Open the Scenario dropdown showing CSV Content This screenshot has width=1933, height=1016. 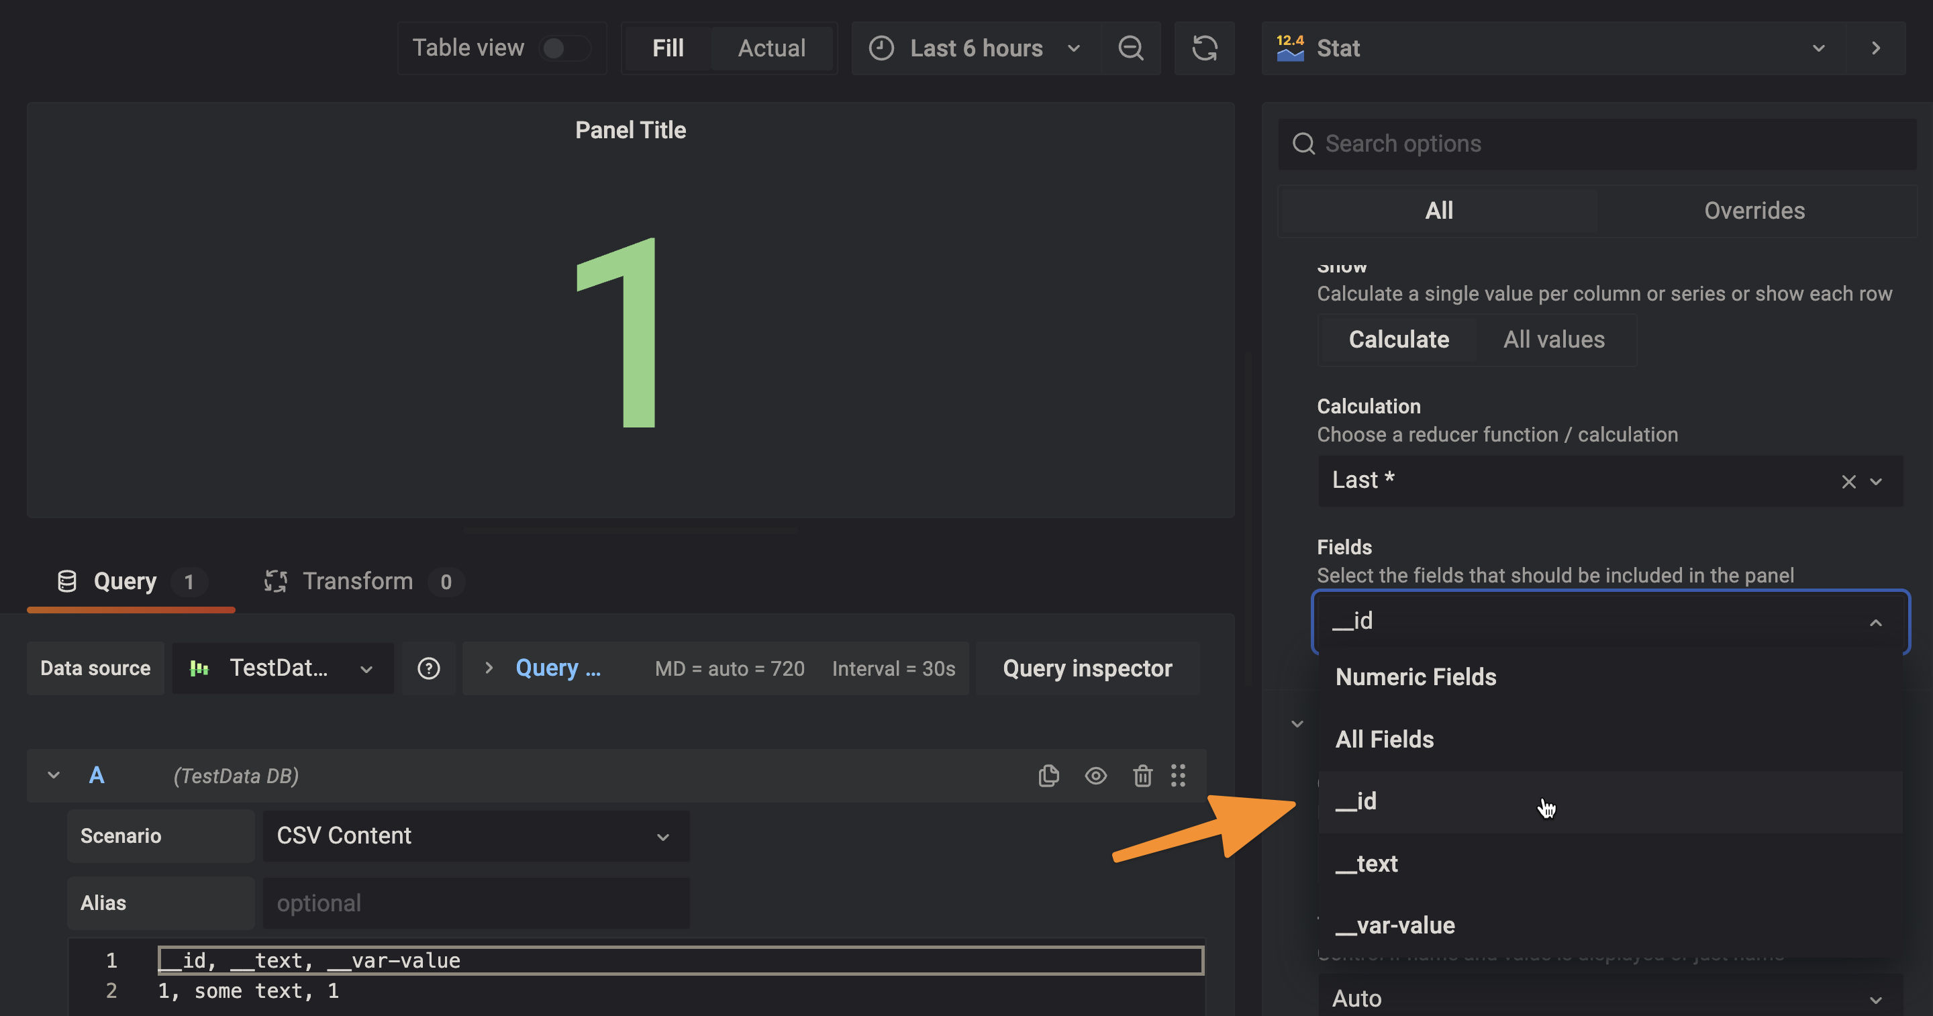[476, 835]
